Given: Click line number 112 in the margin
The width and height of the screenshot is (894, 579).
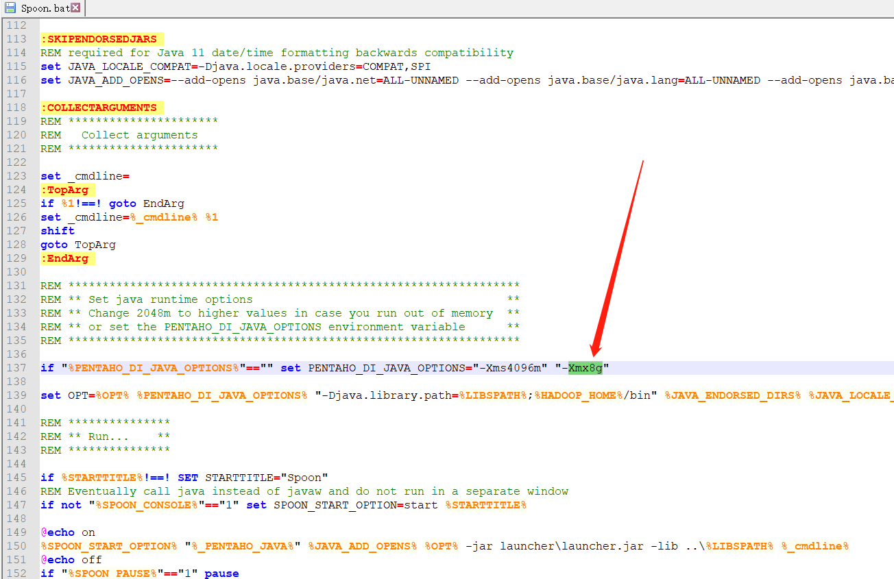Looking at the screenshot, I should coord(16,25).
